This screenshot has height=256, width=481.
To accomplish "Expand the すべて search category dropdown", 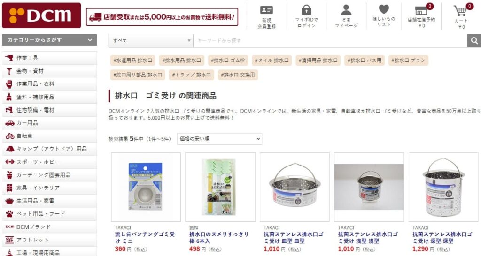I will click(x=151, y=40).
